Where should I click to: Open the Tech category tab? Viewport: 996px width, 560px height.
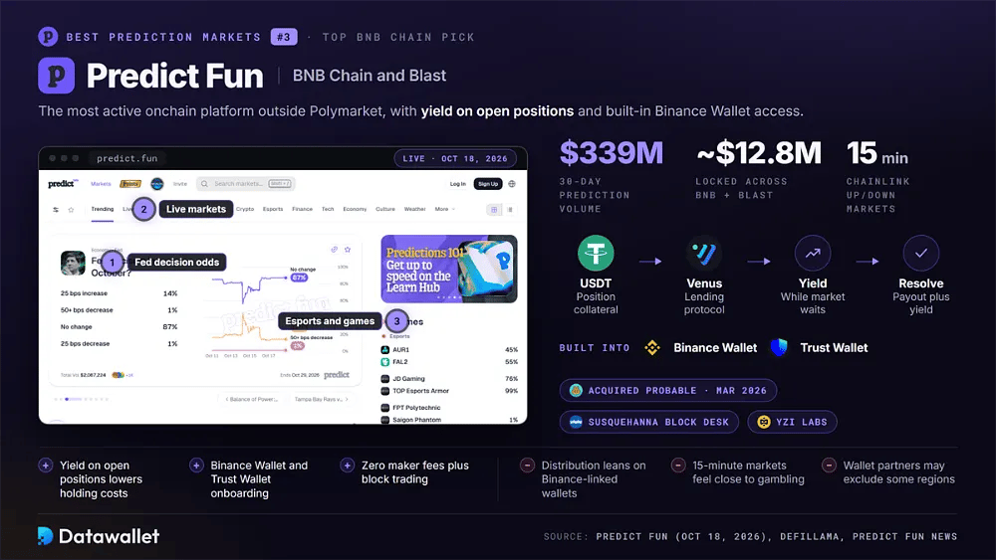click(x=328, y=209)
